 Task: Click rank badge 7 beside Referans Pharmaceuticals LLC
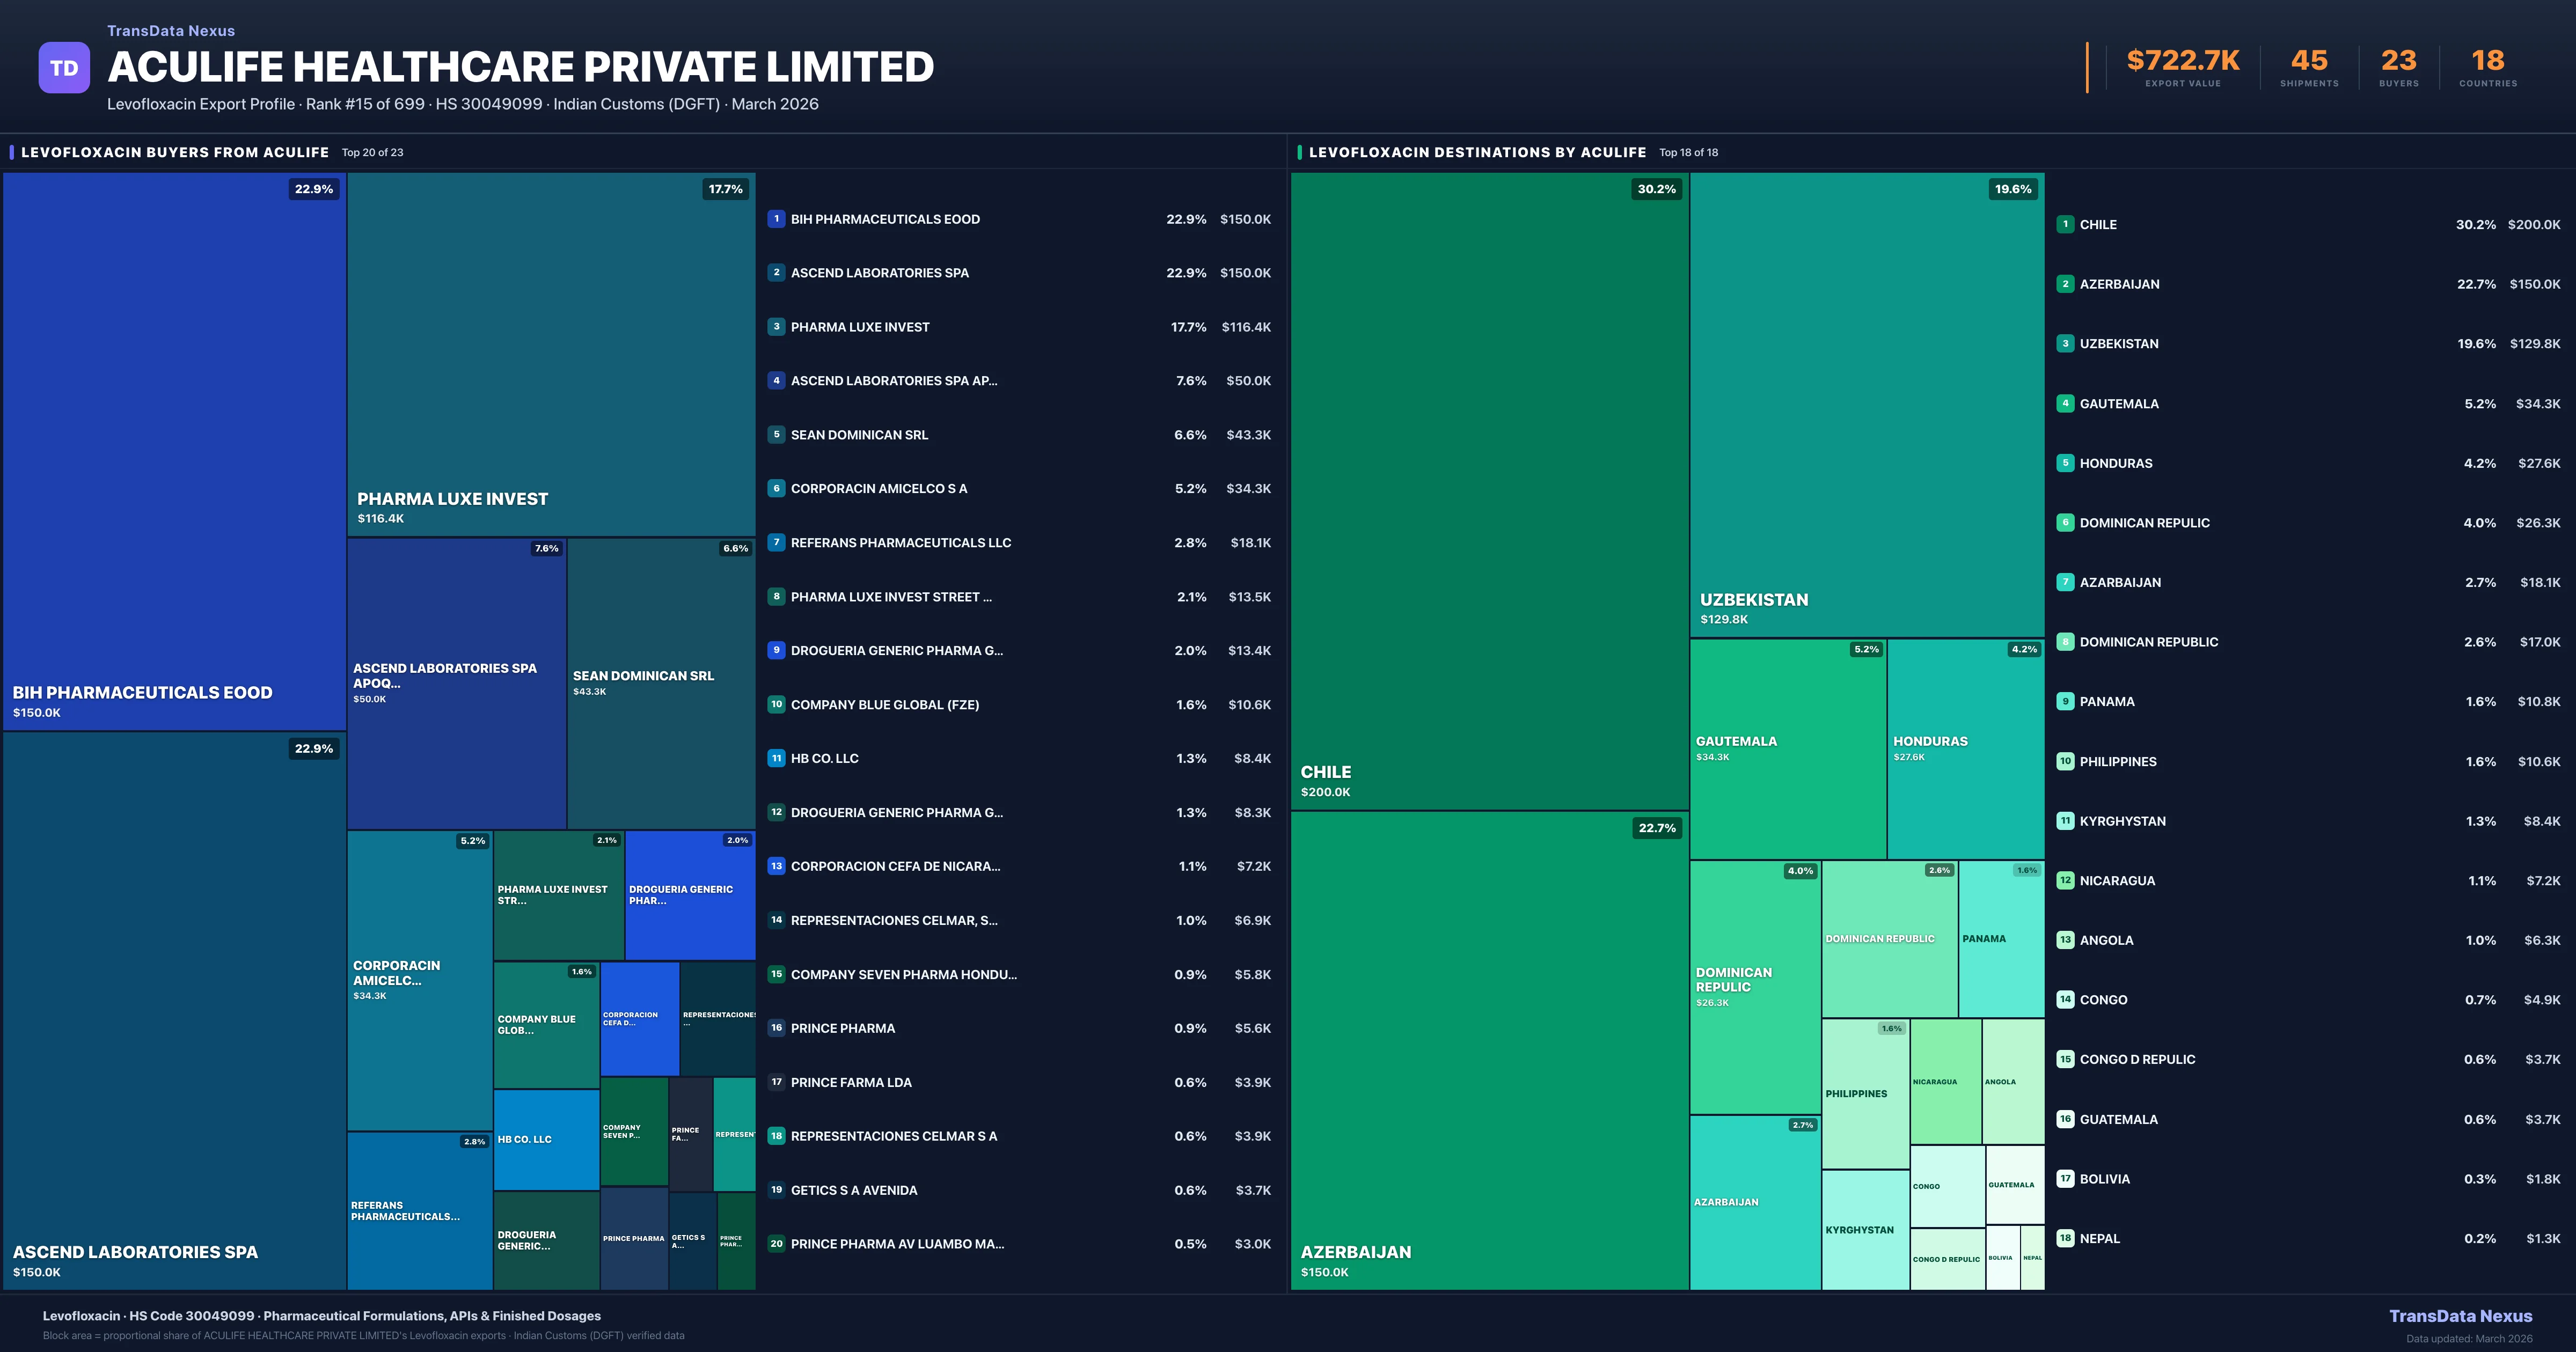pos(776,542)
